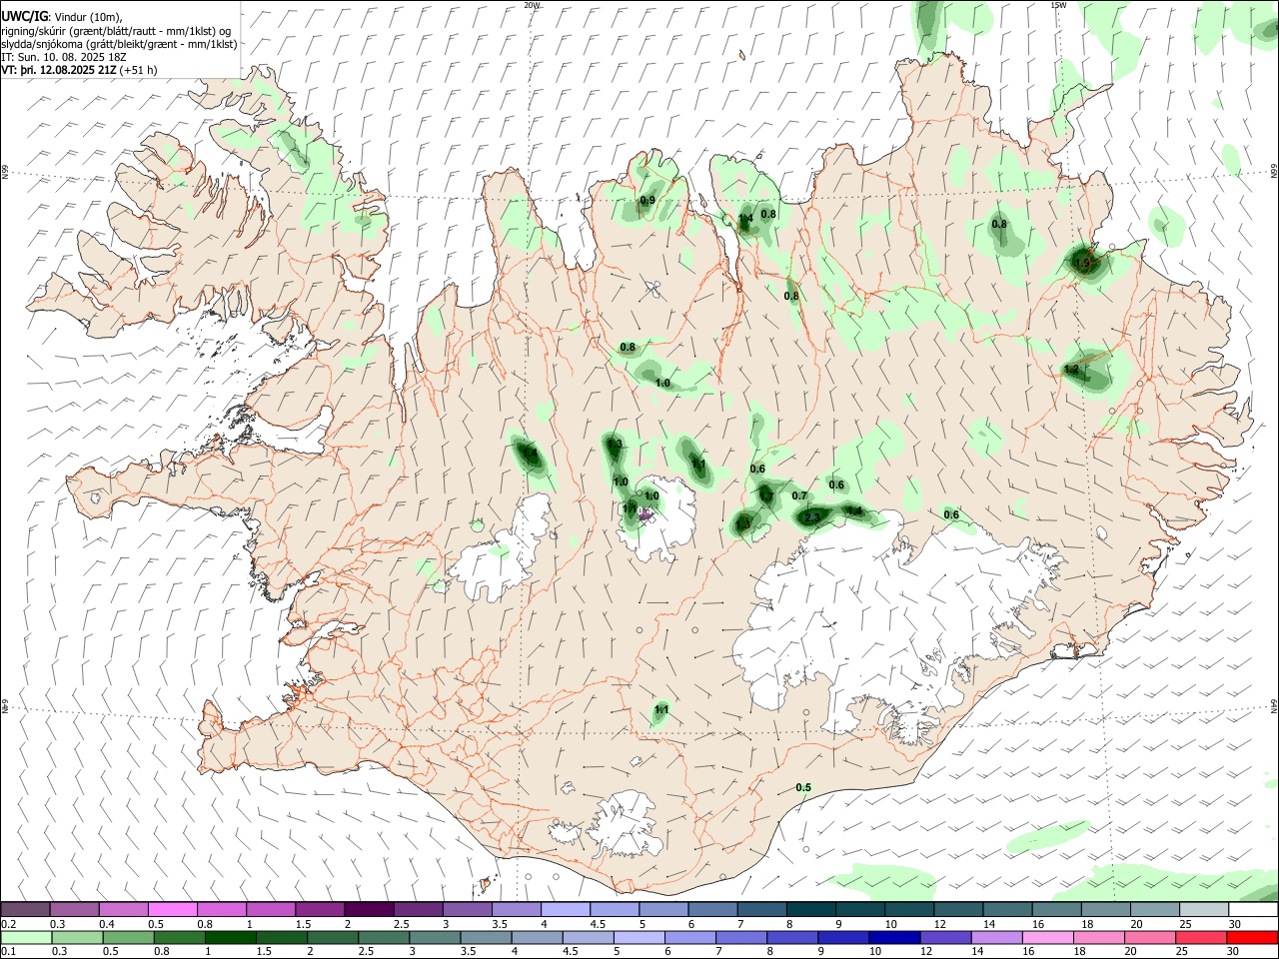Click the top-row swatch between 0.2 and 0.3
The width and height of the screenshot is (1279, 959).
tap(26, 909)
